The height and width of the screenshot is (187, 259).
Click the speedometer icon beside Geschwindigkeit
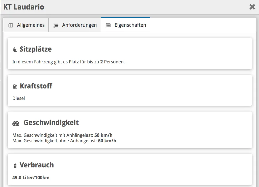[x=16, y=123]
